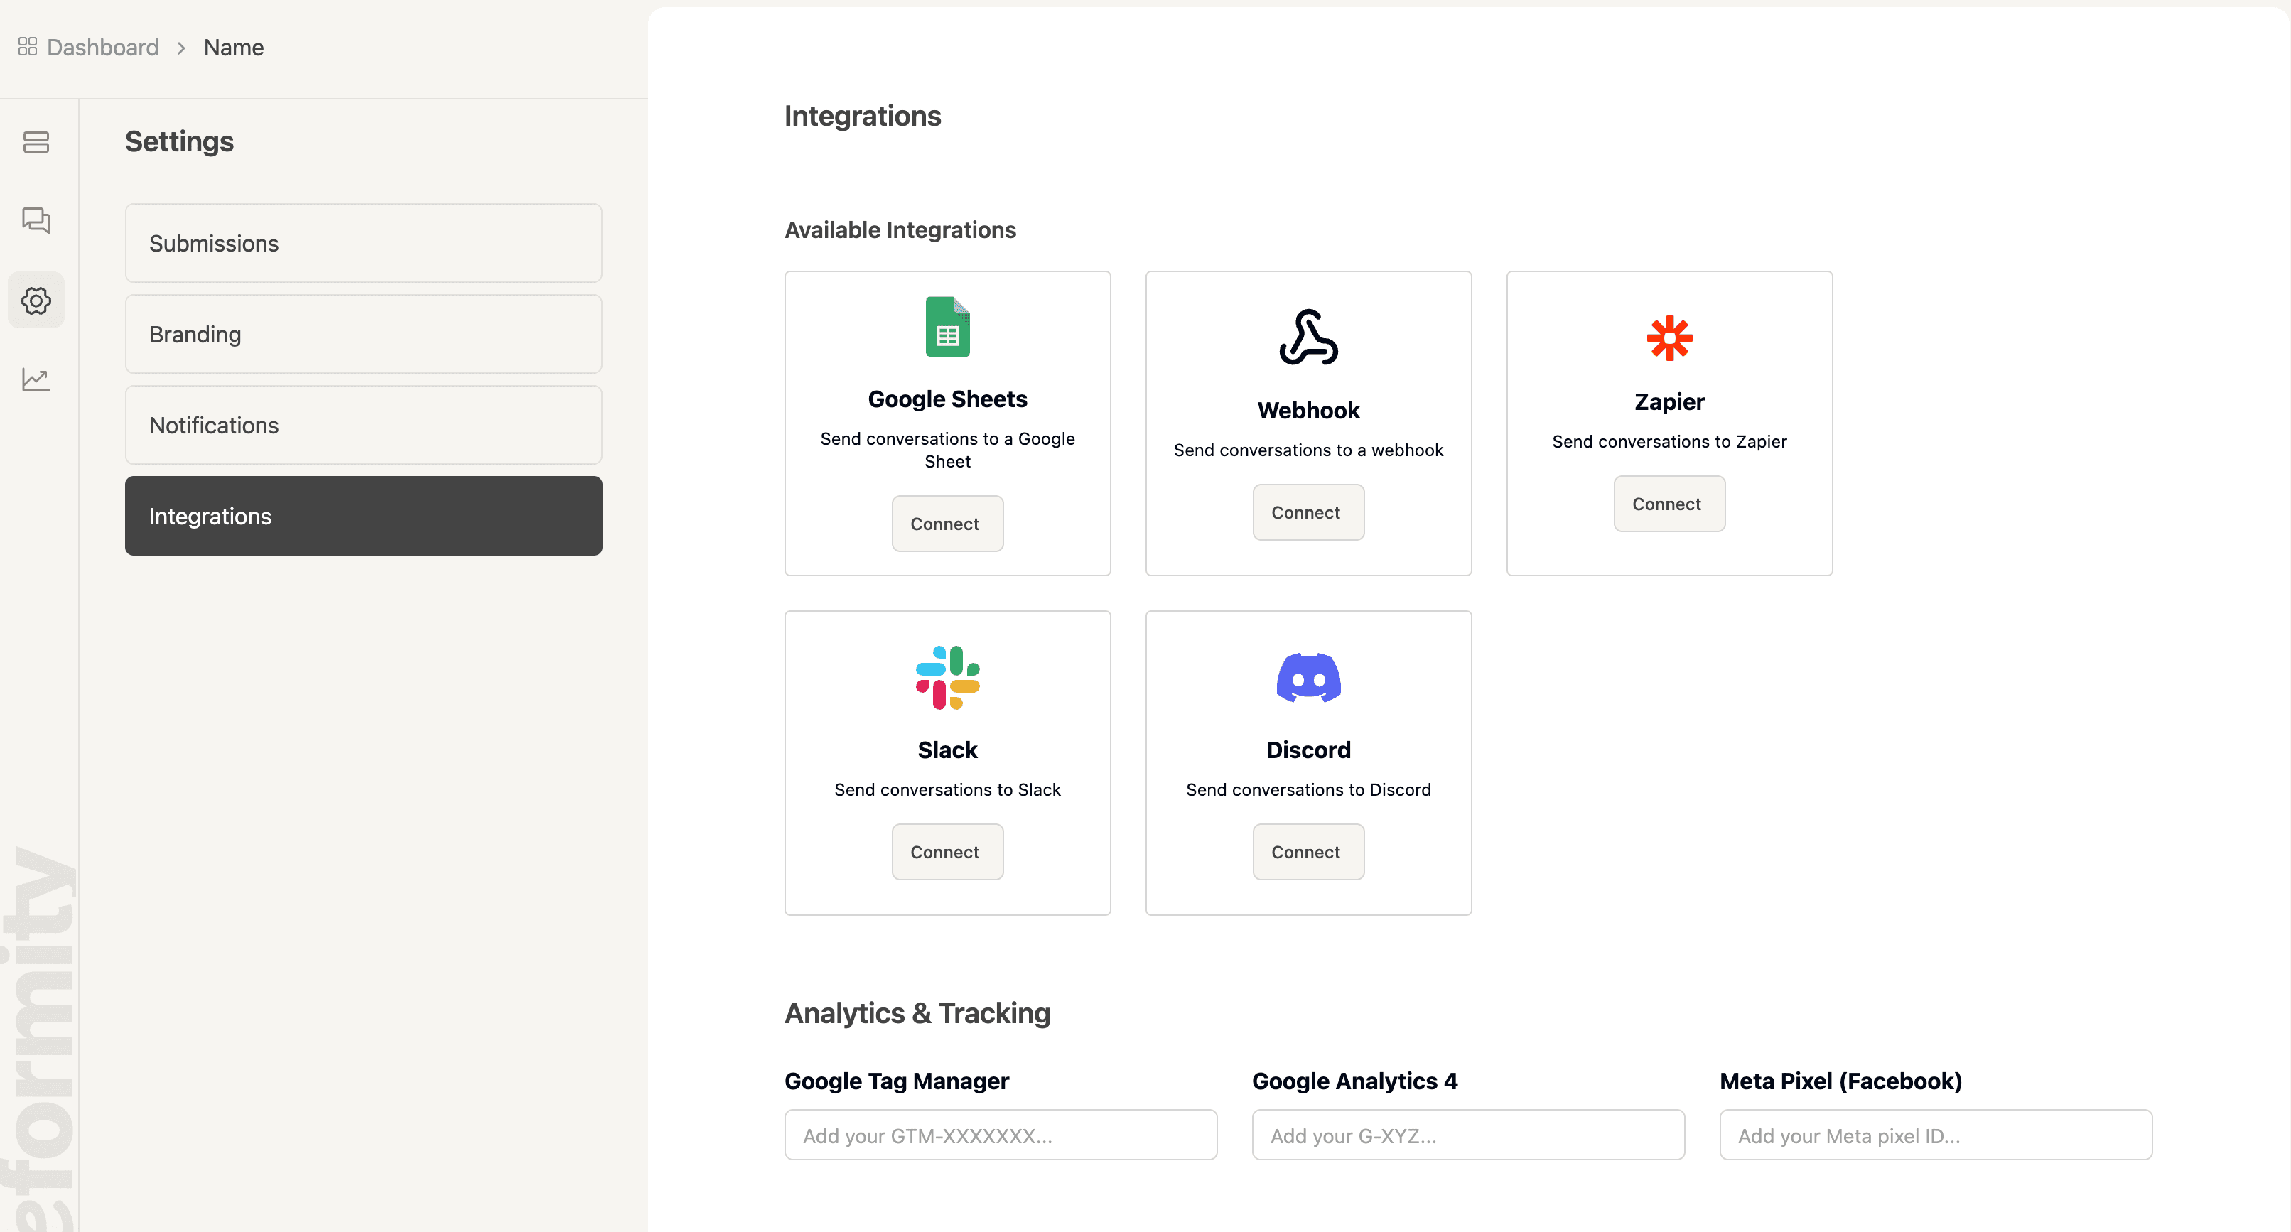Click the Google Sheets icon
The height and width of the screenshot is (1232, 2291).
tap(947, 326)
